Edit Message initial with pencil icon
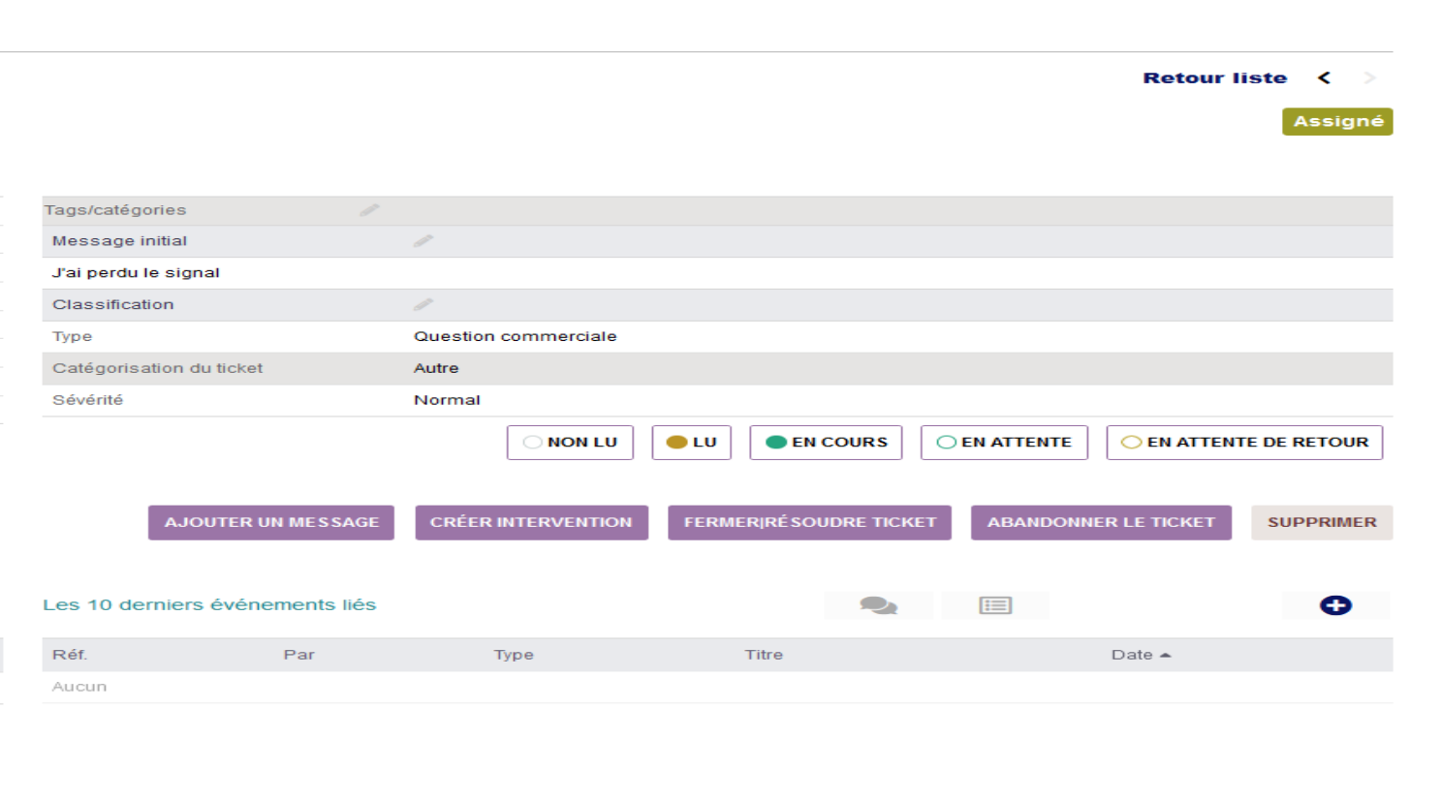1442x801 pixels. tap(423, 240)
